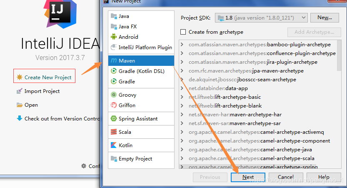Screen dimensions: 347x188
Task: Click the Gradle (Kotlin DSL) icon
Action: pos(114,71)
